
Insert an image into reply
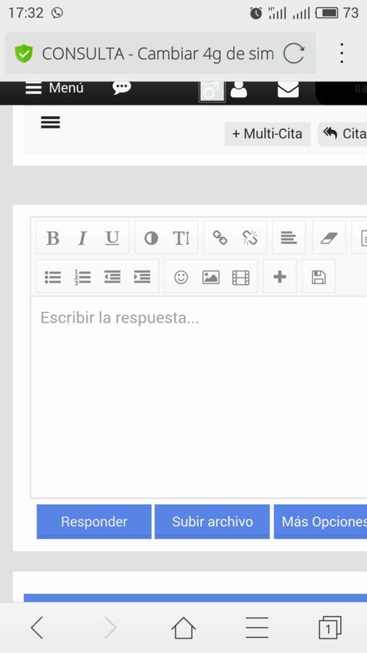click(211, 277)
